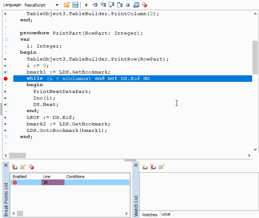Image resolution: width=259 pixels, height=218 pixels.
Task: Click the 'LDS.GotoBookmark(bmark1);' code text
Action: 67,130
